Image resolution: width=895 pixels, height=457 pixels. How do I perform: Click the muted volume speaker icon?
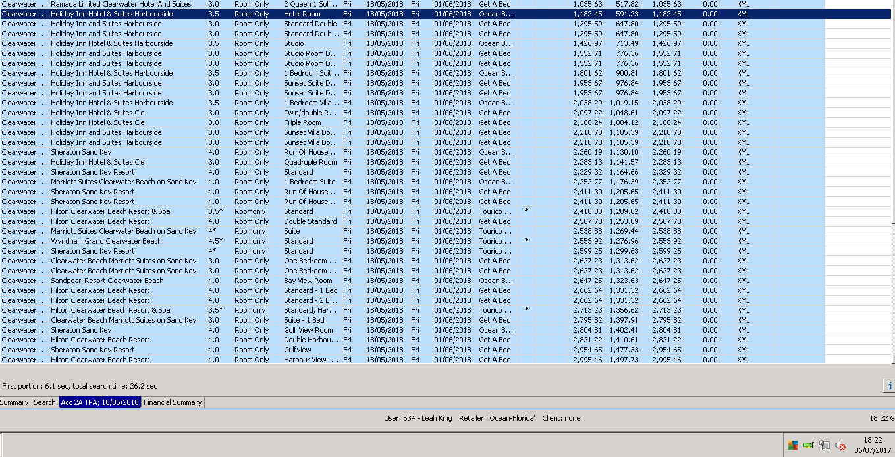[840, 446]
